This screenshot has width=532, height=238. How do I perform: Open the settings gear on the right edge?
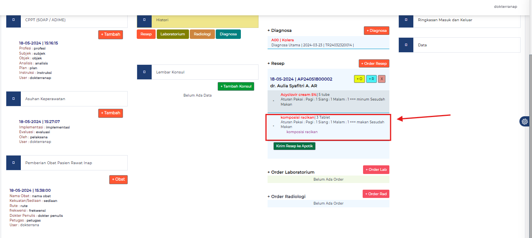point(525,121)
